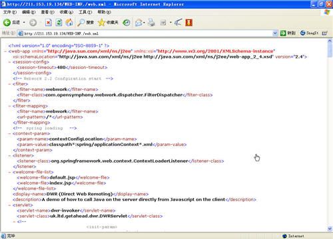Click the contextConfigLocation text
Image resolution: width=333 pixels, height=239 pixels.
pyautogui.click(x=76, y=139)
